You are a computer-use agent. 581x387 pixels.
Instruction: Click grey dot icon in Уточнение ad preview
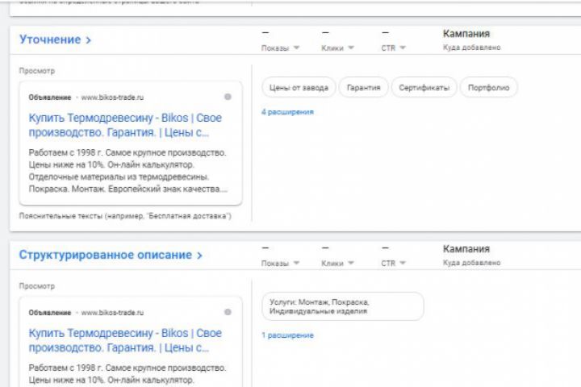(x=228, y=97)
